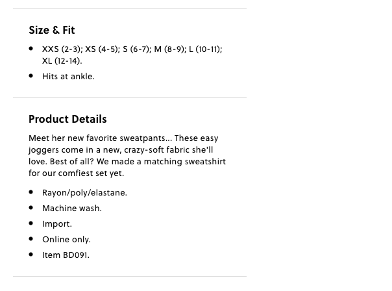The image size is (392, 291).
Task: Click the XL (12-14) size line
Action: click(x=62, y=61)
